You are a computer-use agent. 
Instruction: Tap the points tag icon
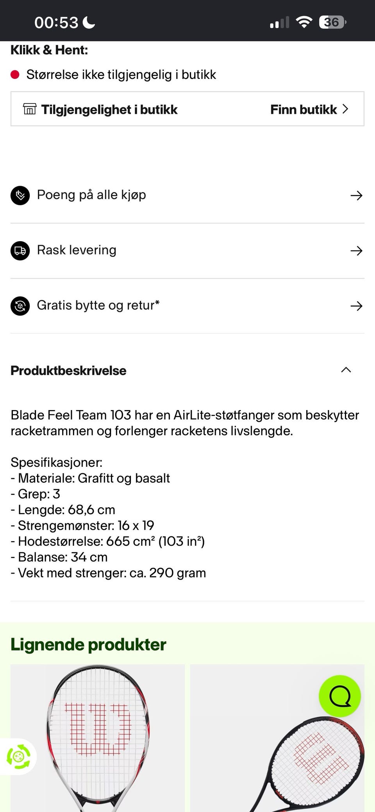click(x=20, y=195)
